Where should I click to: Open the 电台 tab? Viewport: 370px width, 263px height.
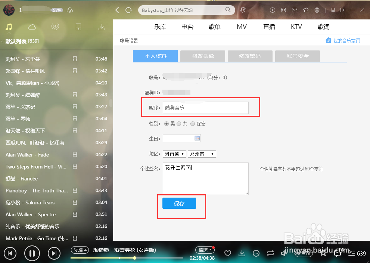(x=187, y=27)
